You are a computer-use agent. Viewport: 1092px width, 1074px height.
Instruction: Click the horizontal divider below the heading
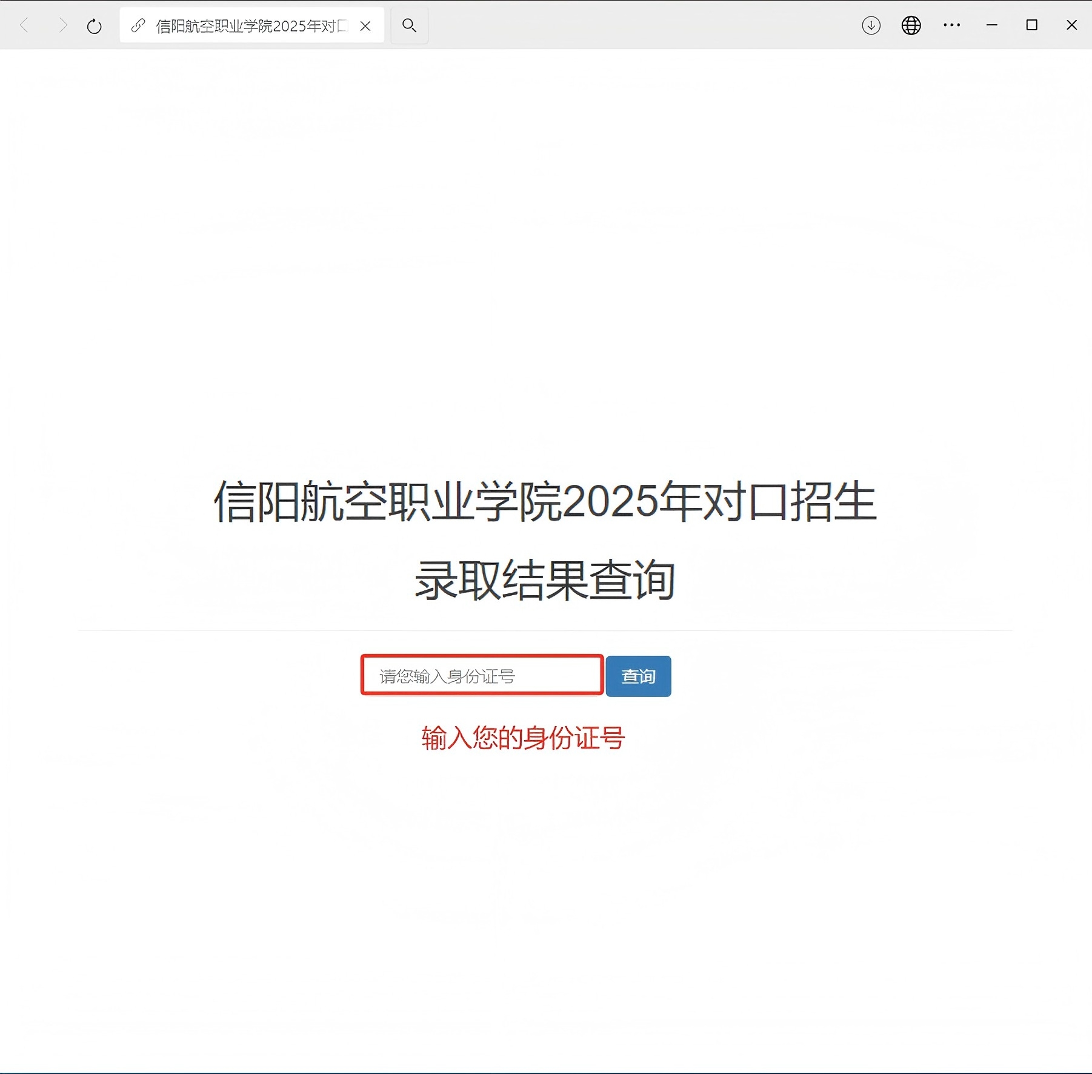(545, 630)
